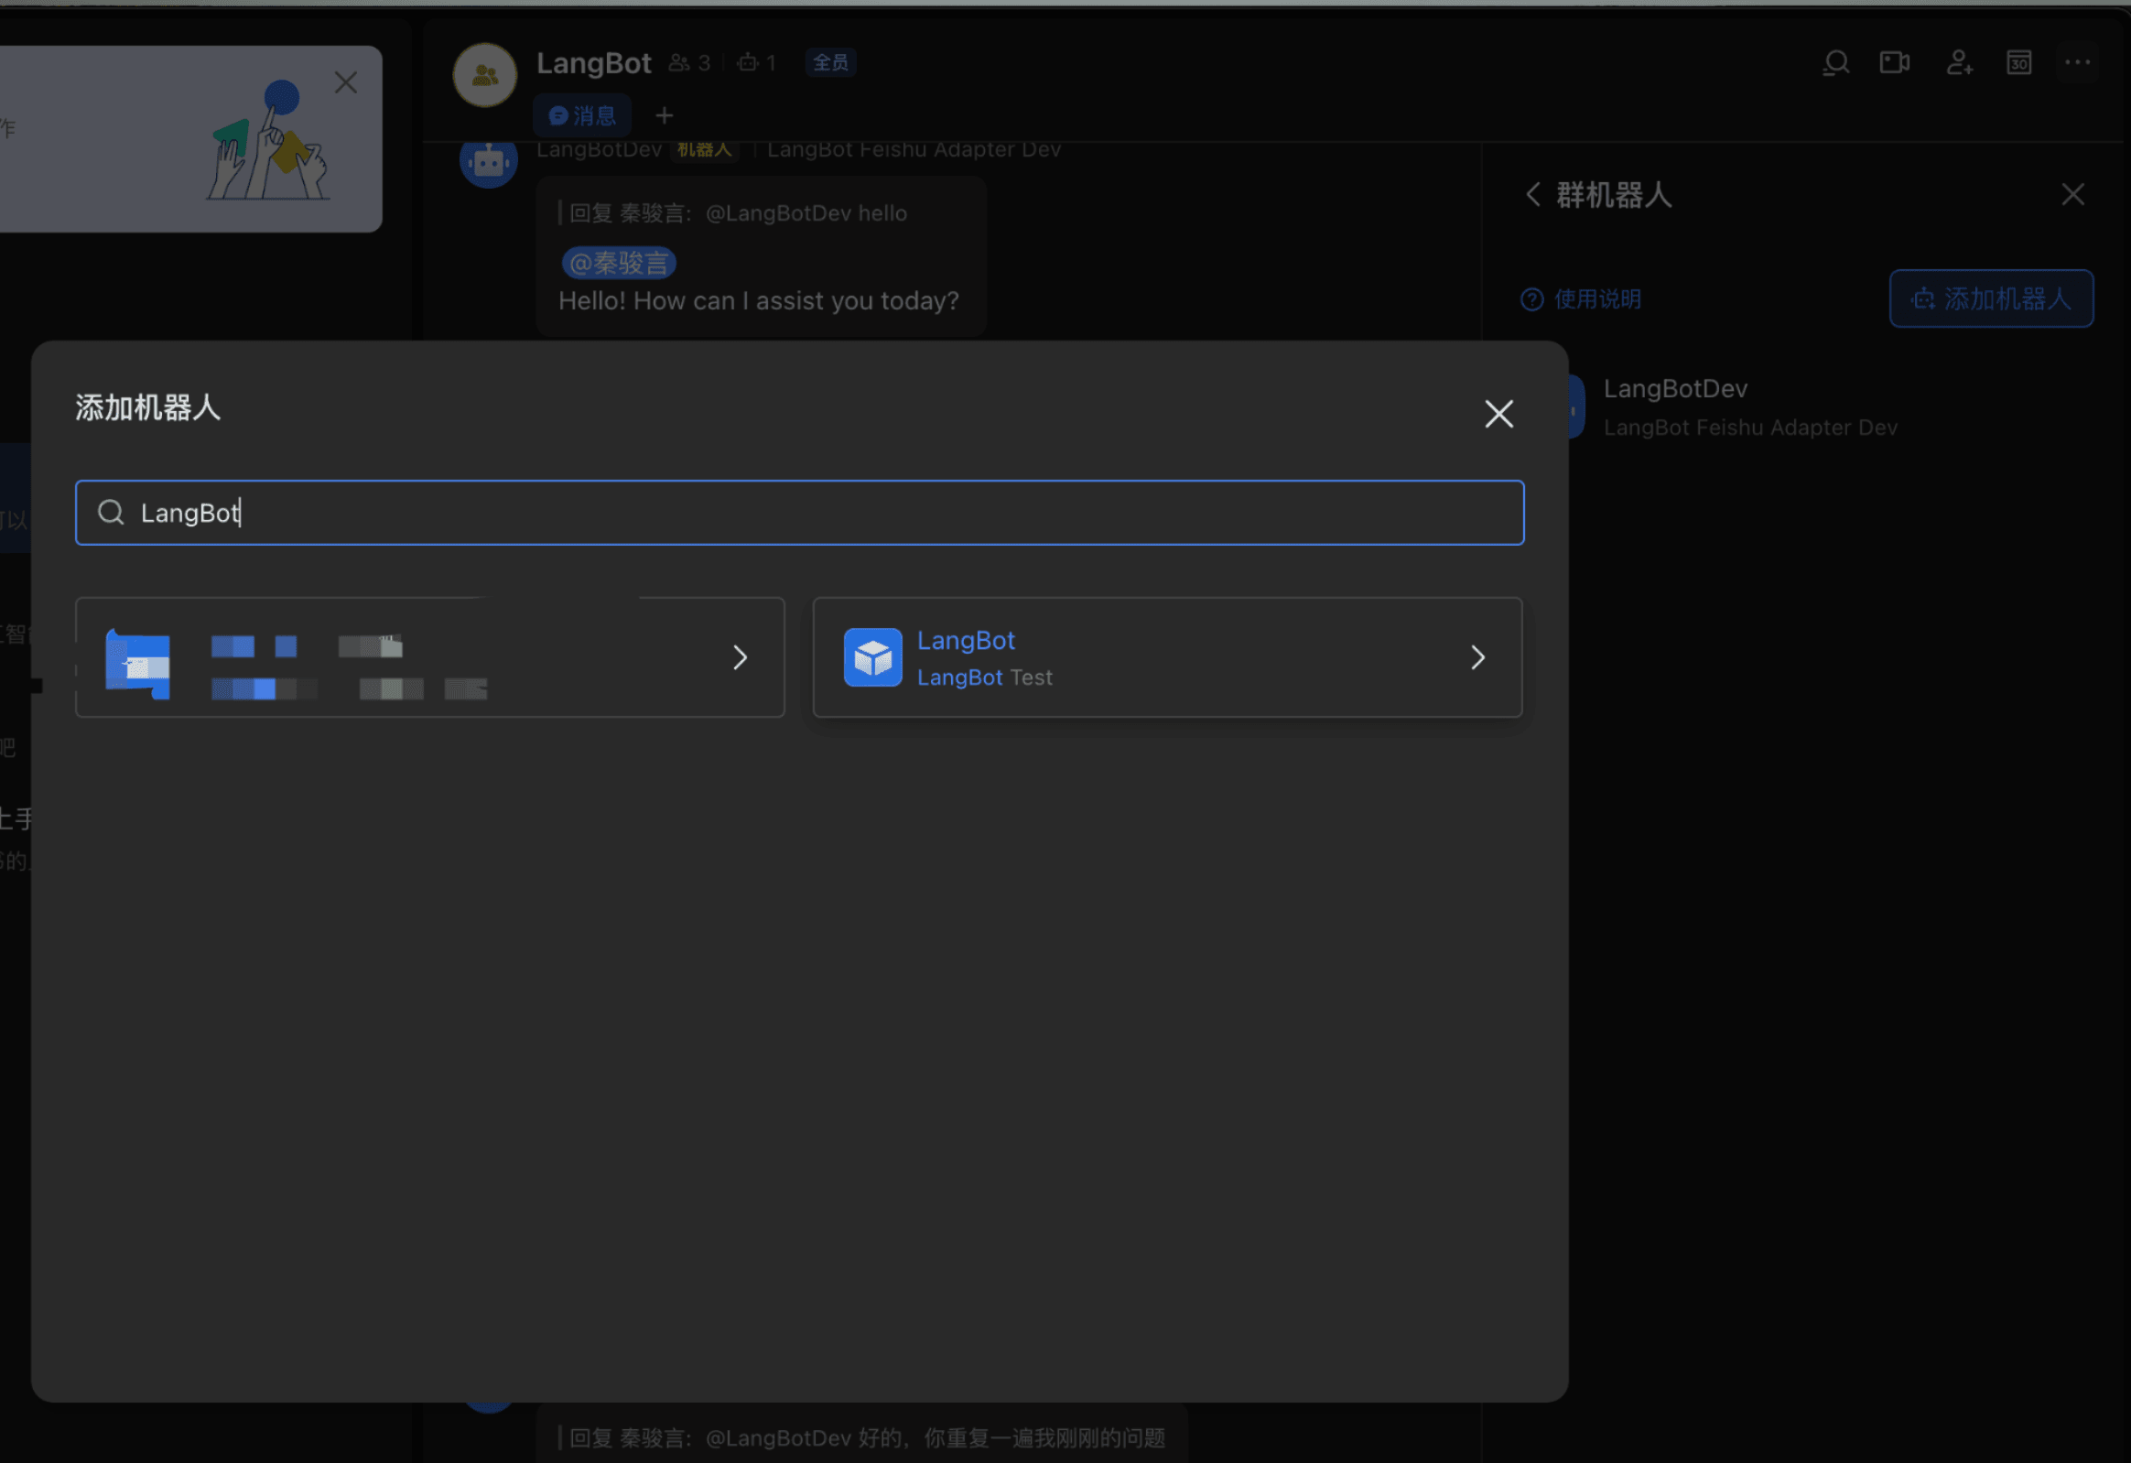
Task: Add a member to the group
Action: click(1959, 61)
